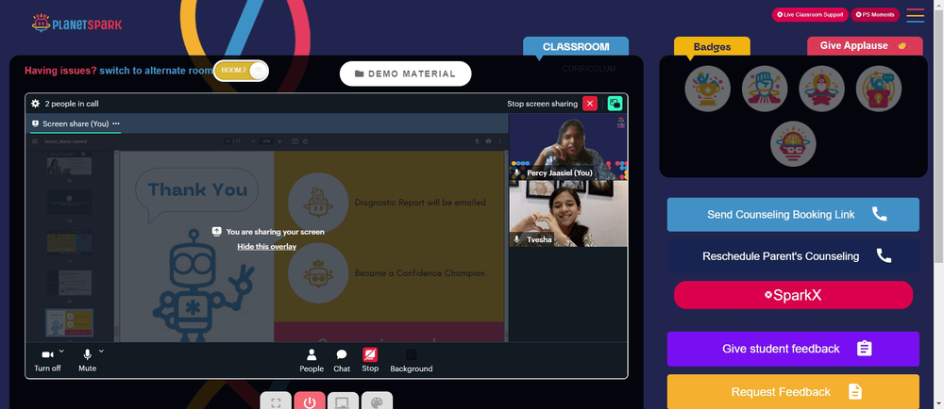
Task: Open the Give Applause tab
Action: (x=865, y=45)
